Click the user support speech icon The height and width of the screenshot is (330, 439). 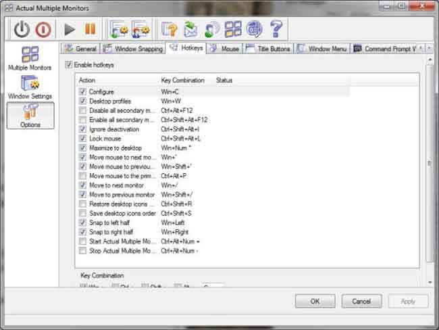(212, 29)
